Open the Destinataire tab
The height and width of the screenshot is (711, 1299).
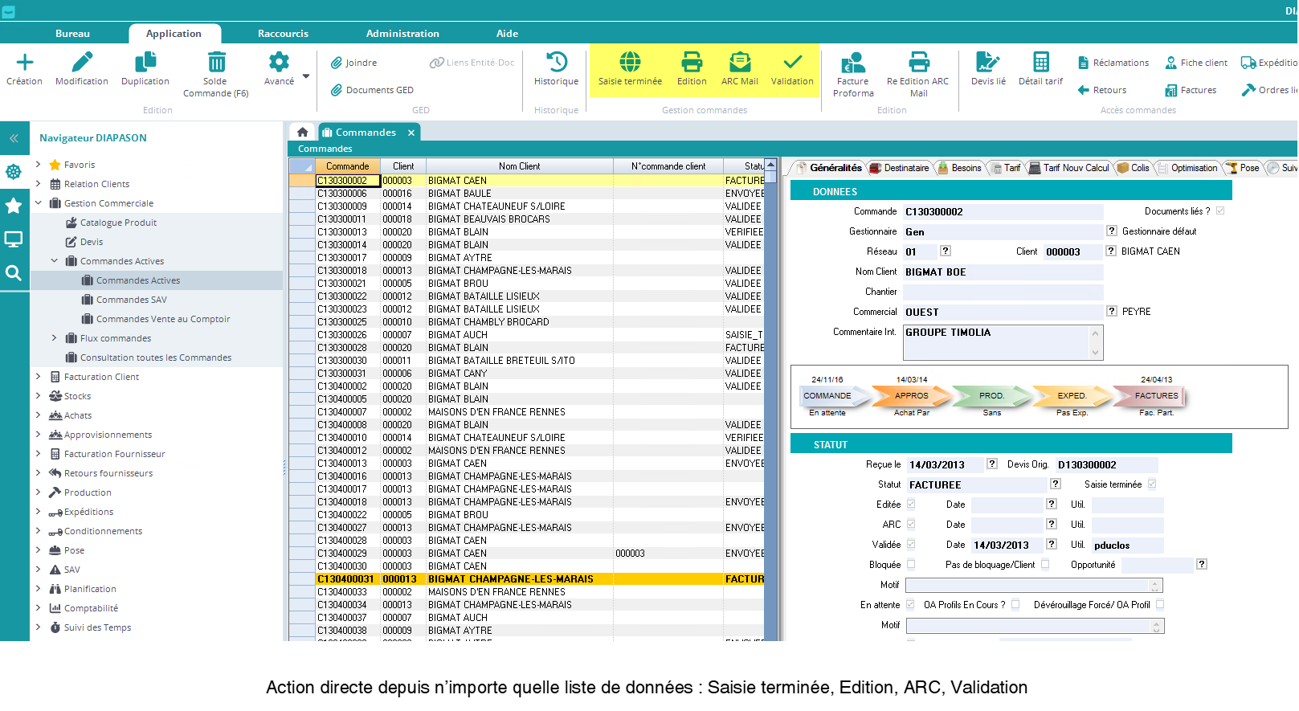(x=901, y=168)
